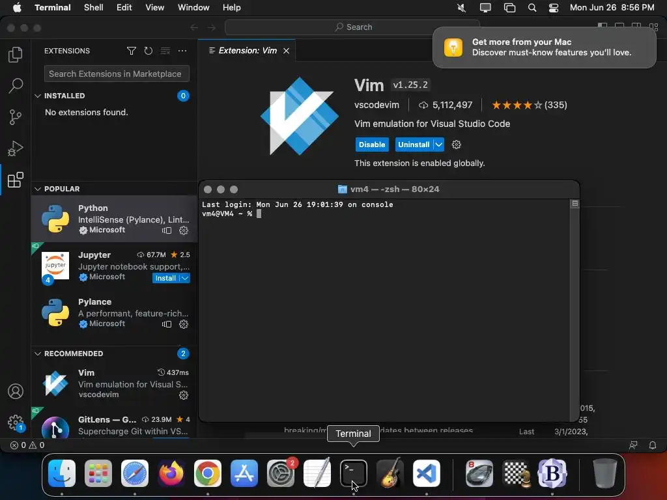The image size is (667, 500).
Task: Collapse the RECOMMENDED section
Action: [x=37, y=354]
